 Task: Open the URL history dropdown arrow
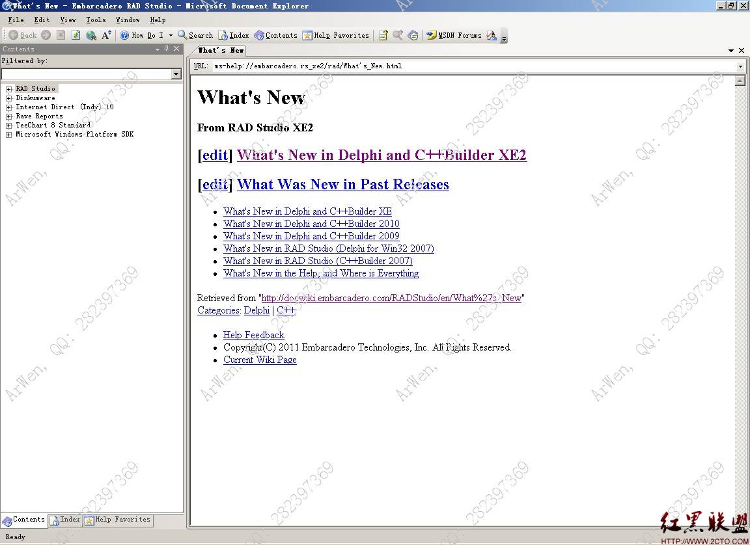point(740,66)
